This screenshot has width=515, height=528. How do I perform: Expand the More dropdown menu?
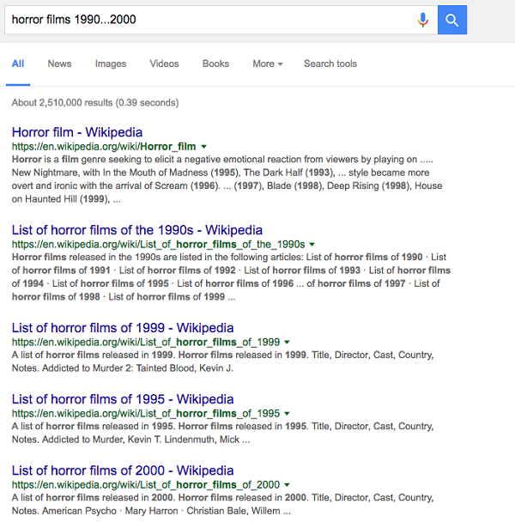click(x=268, y=64)
